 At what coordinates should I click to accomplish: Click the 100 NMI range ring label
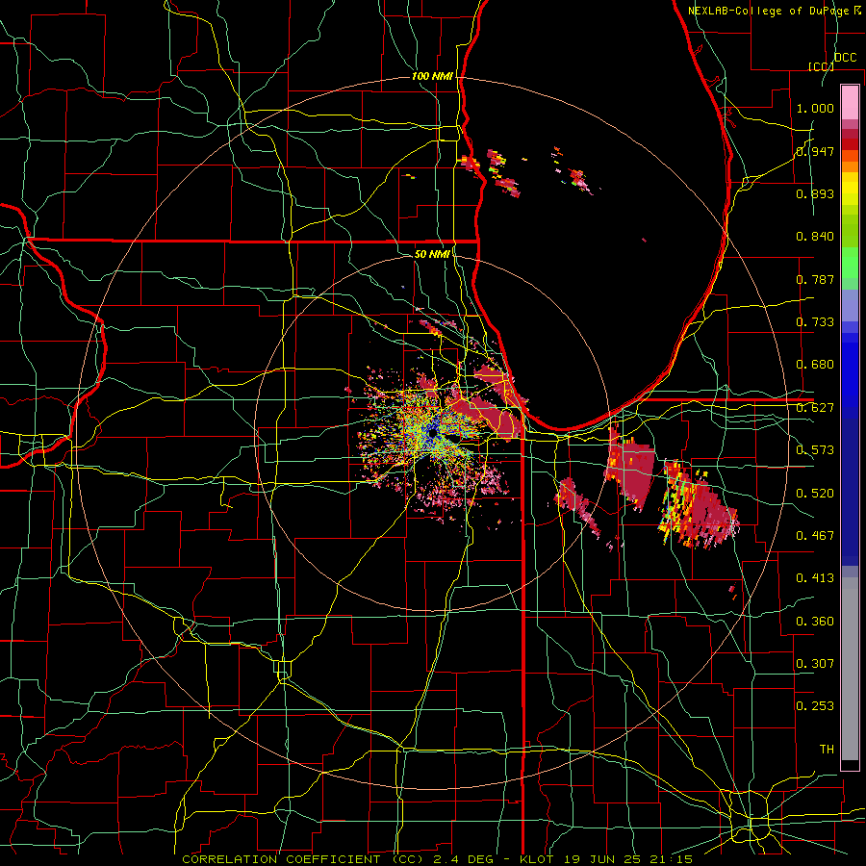[432, 76]
